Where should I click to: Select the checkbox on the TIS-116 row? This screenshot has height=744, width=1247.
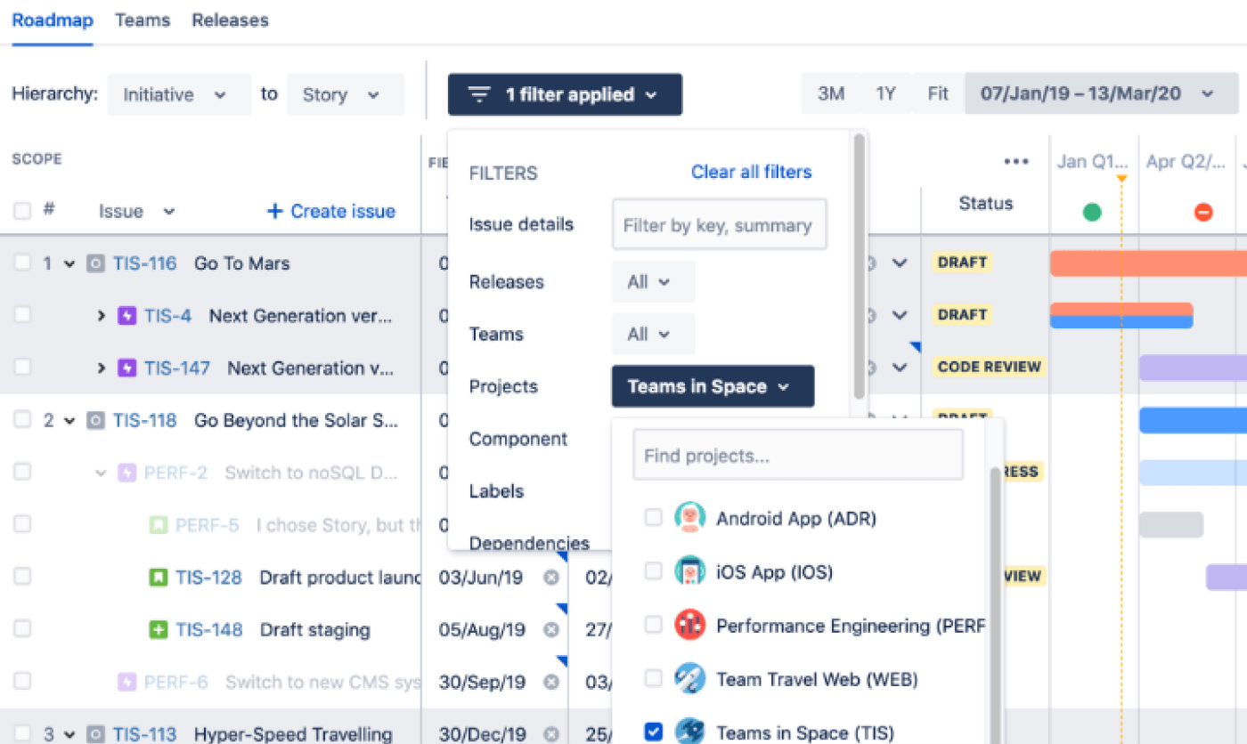coord(23,263)
